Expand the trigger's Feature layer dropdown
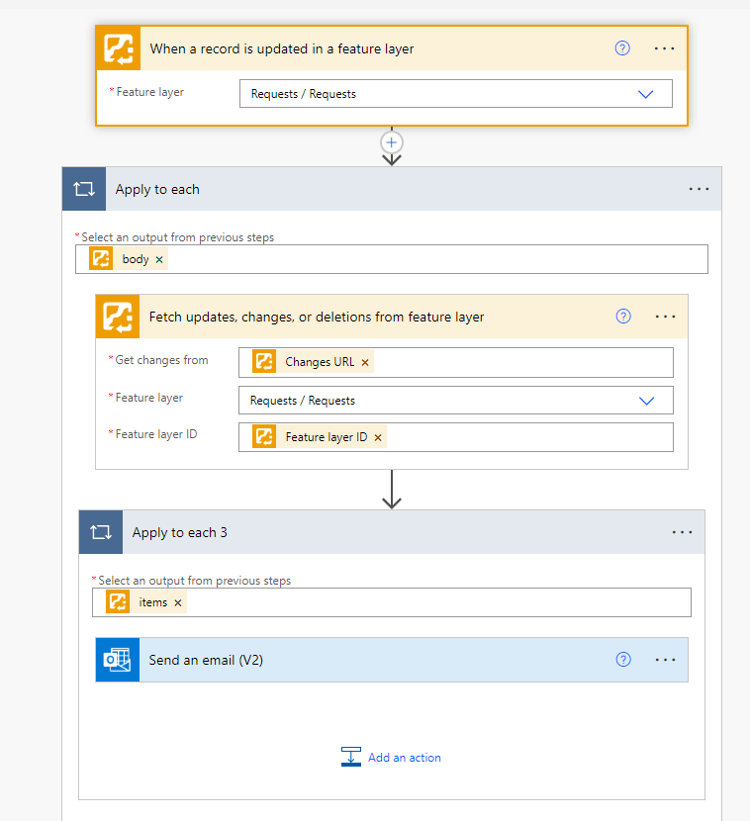The image size is (750, 821). click(646, 94)
